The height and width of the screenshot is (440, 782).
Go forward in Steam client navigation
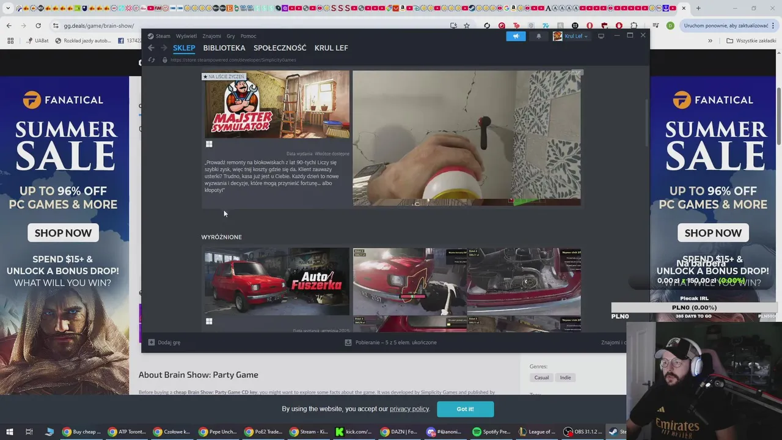[x=164, y=48]
